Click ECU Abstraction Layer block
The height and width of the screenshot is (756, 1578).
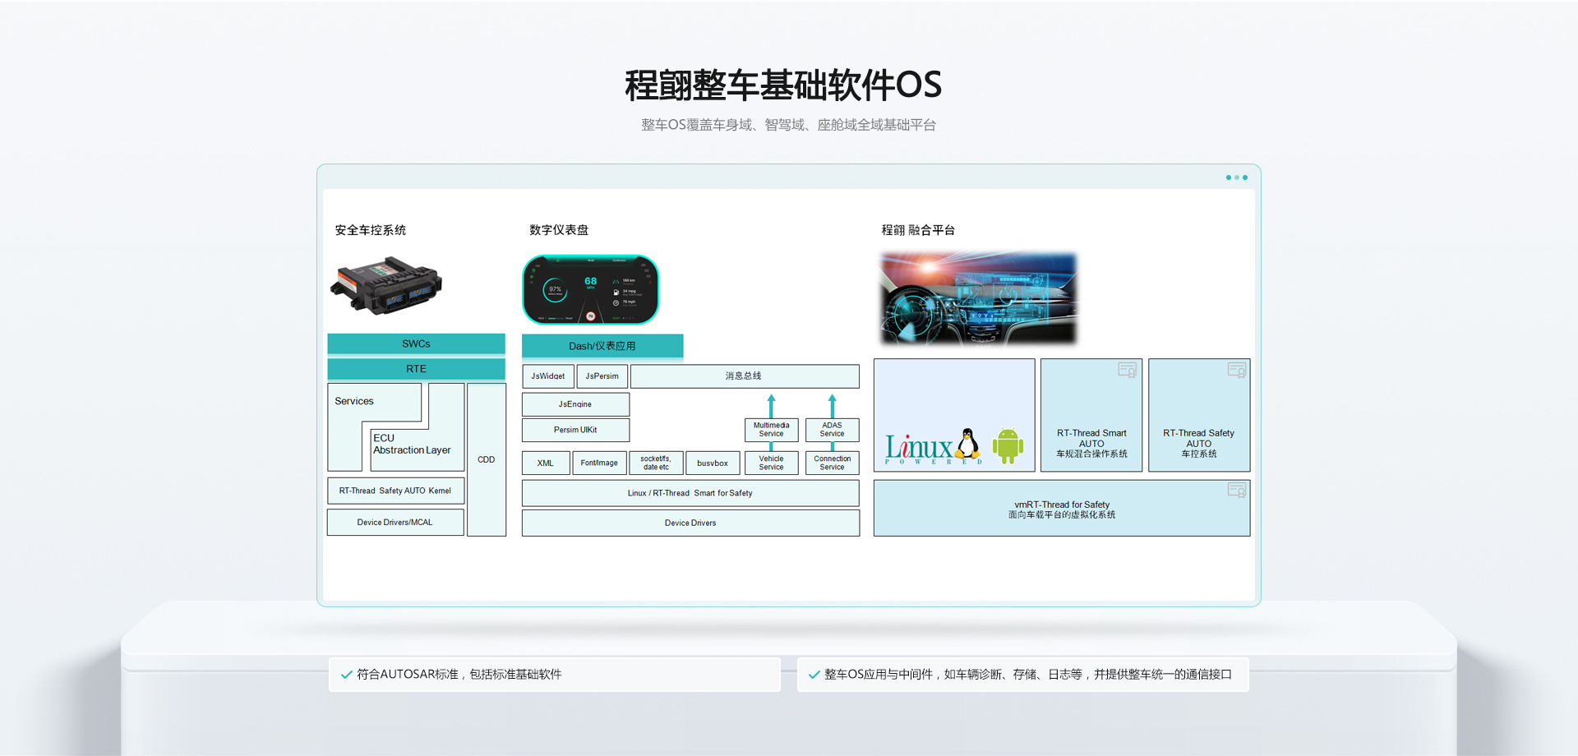tap(412, 444)
